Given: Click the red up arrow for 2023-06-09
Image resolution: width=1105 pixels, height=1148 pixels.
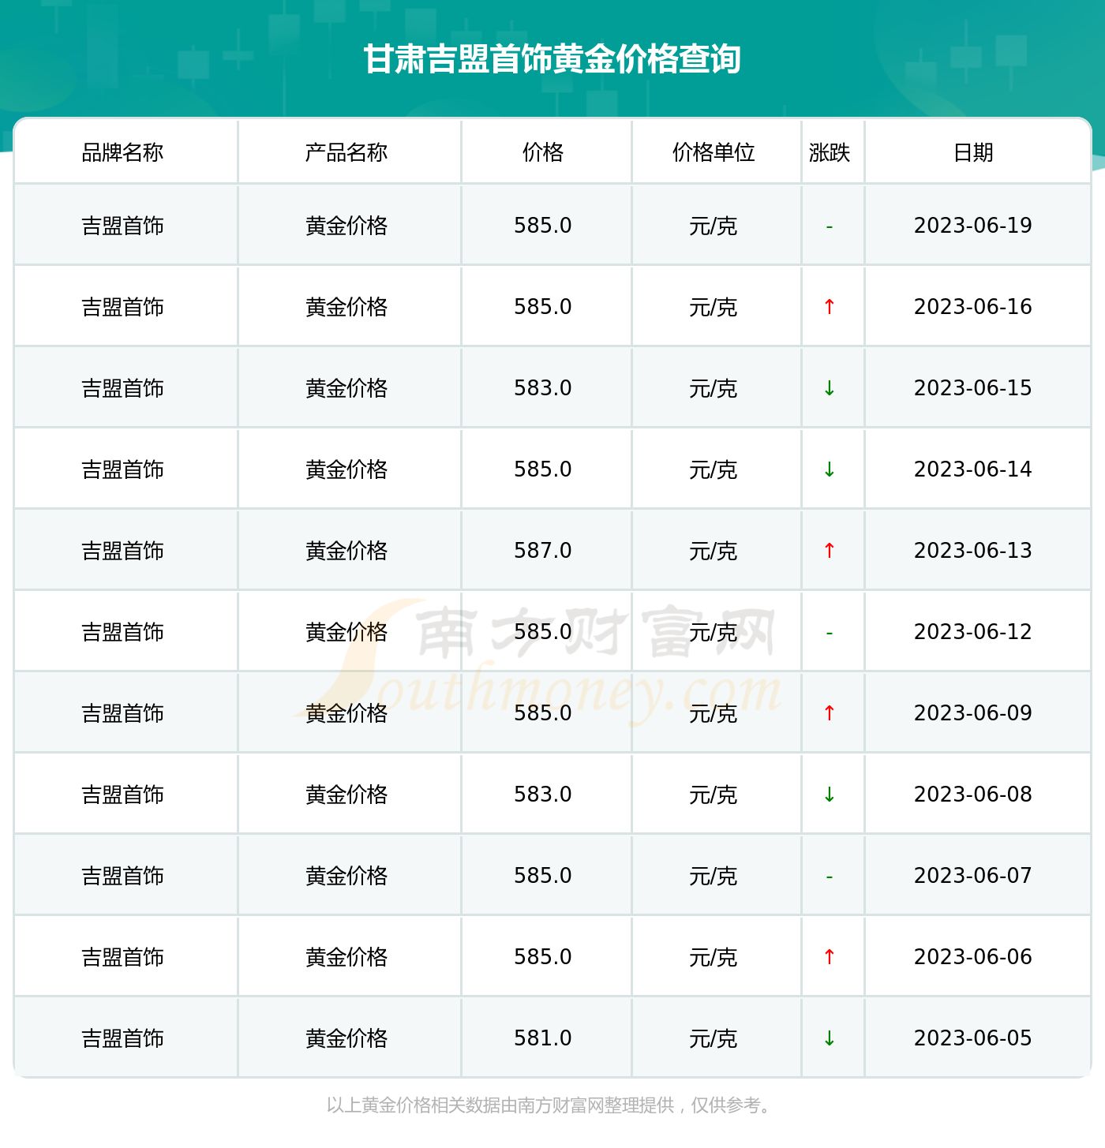Looking at the screenshot, I should [830, 713].
